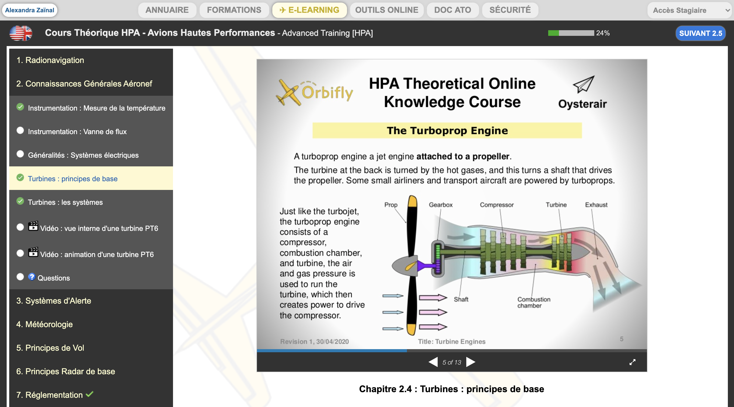Click the Alexandra Zaïnal user button
This screenshot has height=407, width=734.
pyautogui.click(x=30, y=10)
